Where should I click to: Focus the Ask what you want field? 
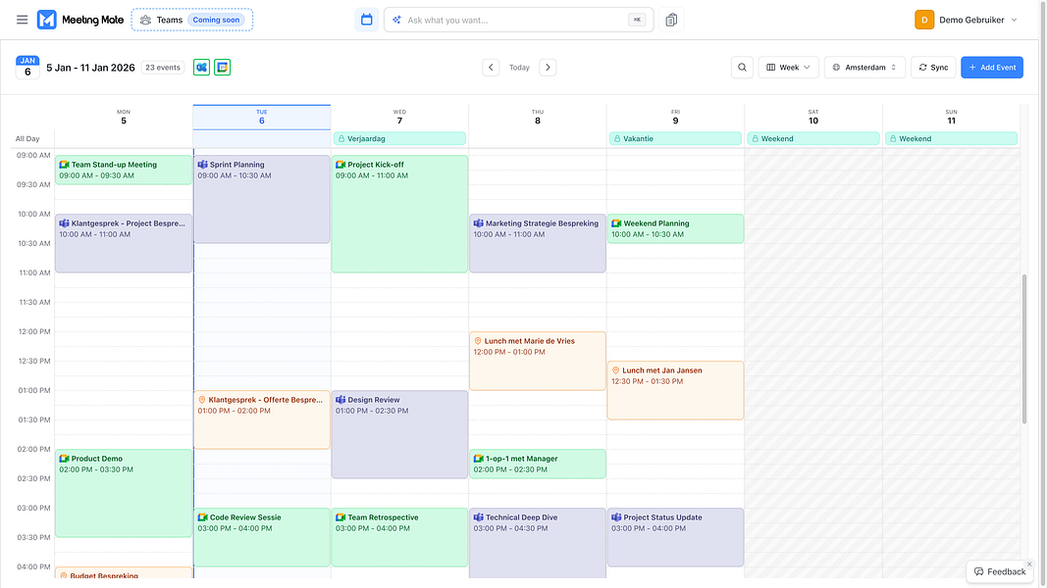[518, 20]
